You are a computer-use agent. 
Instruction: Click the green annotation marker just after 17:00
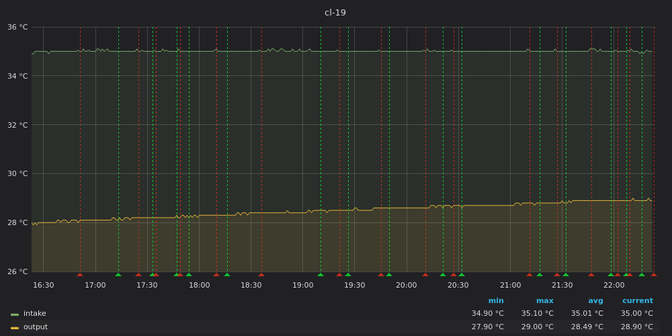[118, 274]
